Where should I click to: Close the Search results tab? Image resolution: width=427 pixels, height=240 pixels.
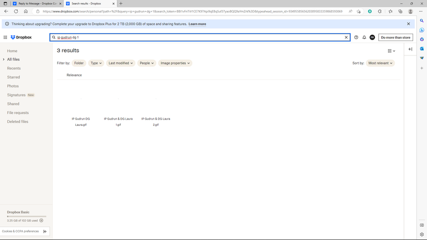[114, 4]
